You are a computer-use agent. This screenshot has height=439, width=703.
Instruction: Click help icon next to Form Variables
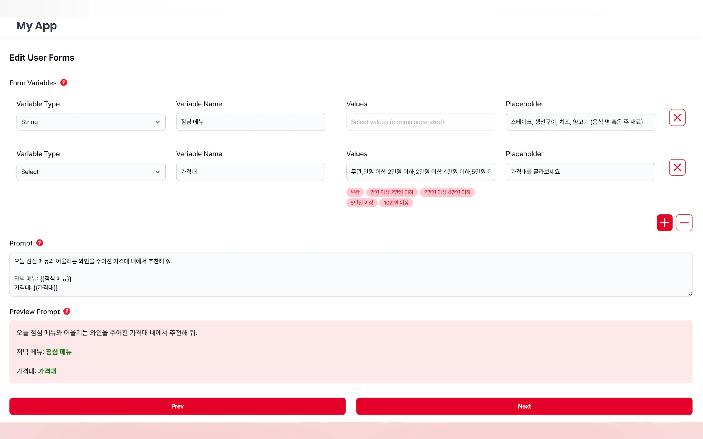(64, 83)
